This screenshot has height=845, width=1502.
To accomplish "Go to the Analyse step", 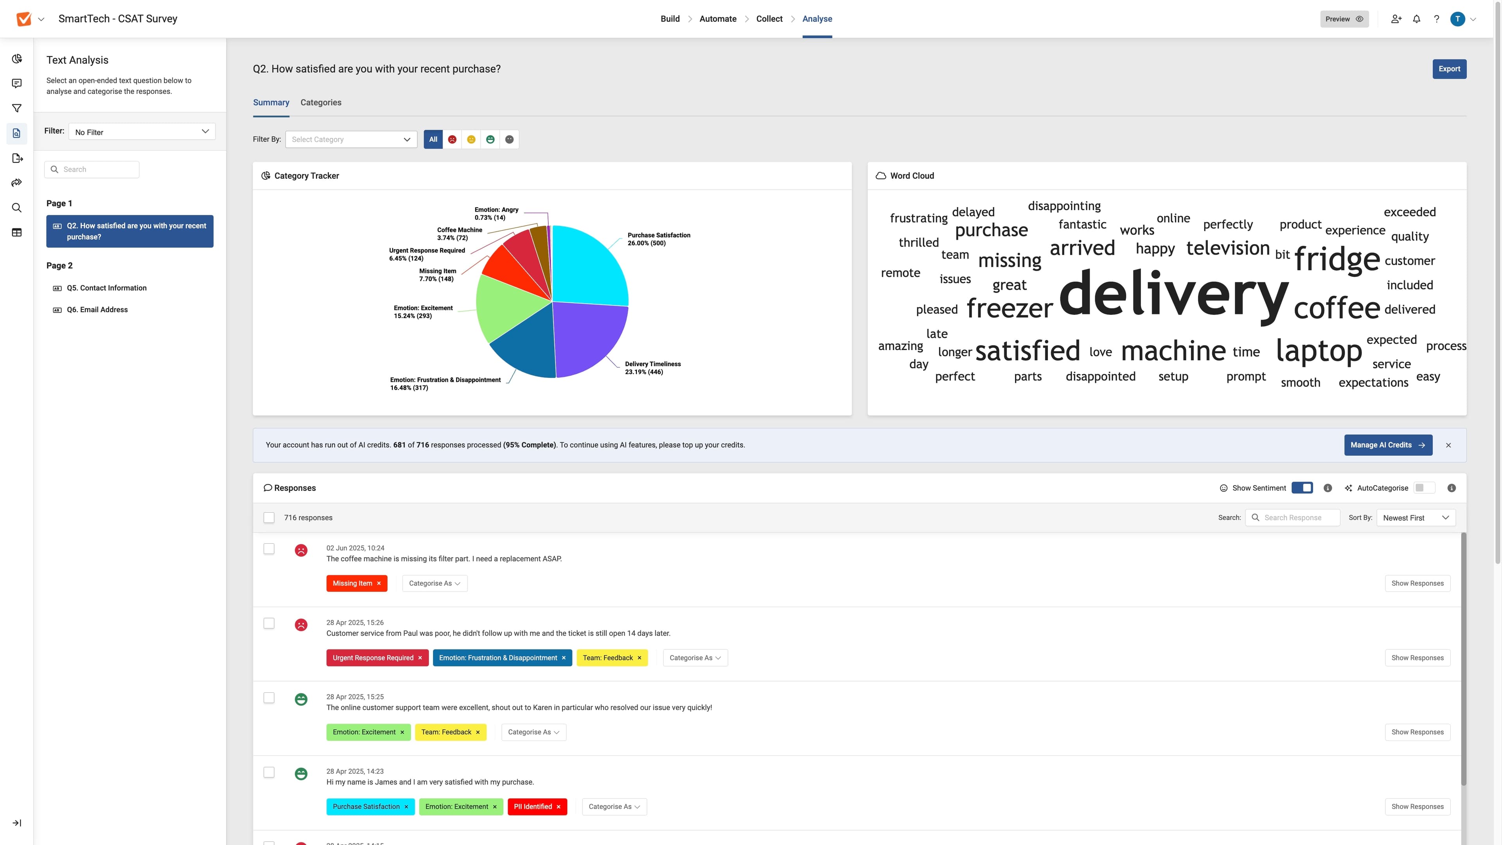I will [x=817, y=19].
